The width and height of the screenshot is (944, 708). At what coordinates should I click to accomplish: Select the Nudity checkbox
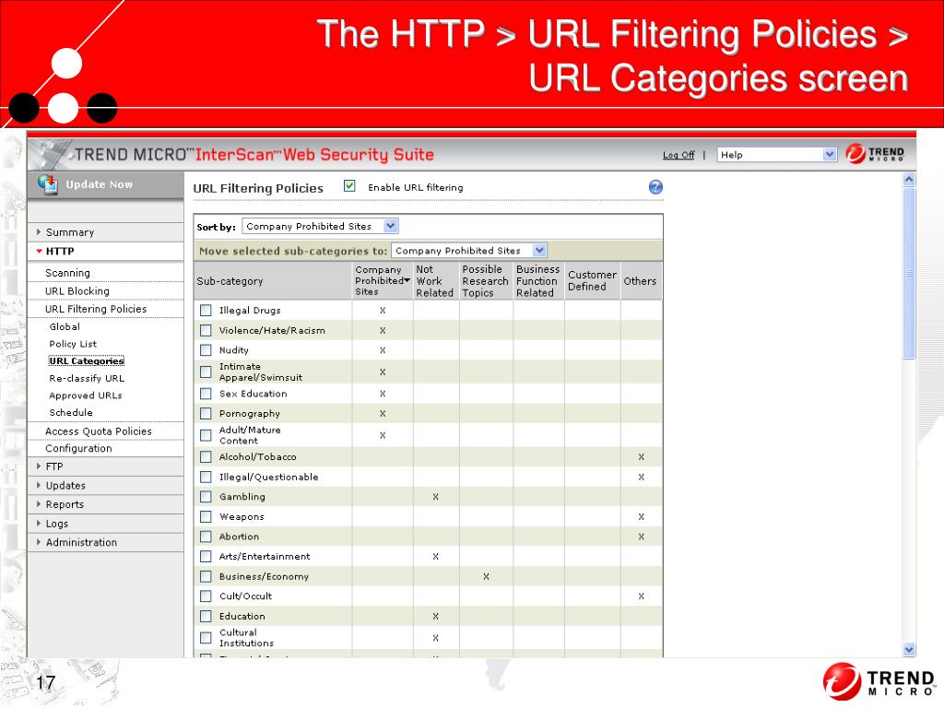pyautogui.click(x=206, y=349)
